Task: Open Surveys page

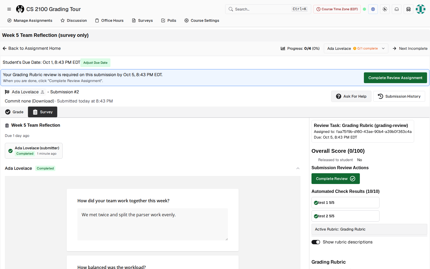Action: pos(142,20)
